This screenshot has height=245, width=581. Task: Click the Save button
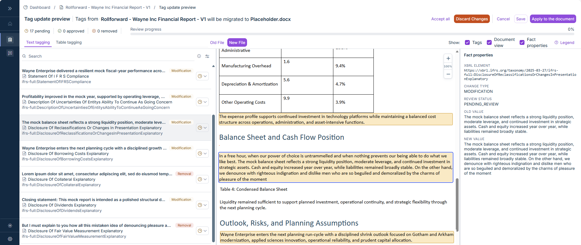pos(521,19)
